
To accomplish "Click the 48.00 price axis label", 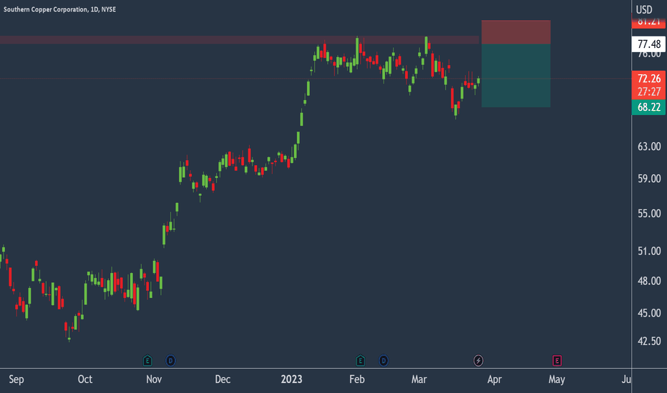I will (x=649, y=281).
